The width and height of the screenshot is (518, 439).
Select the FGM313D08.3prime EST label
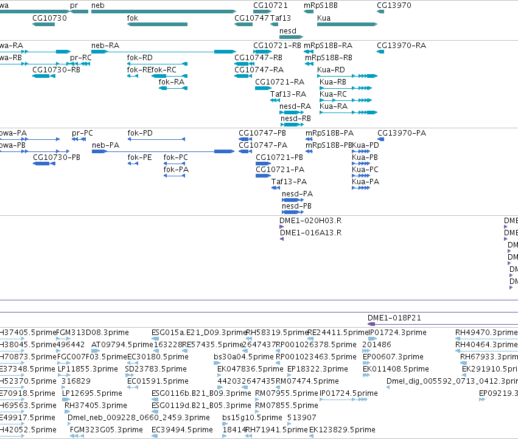pyautogui.click(x=93, y=333)
